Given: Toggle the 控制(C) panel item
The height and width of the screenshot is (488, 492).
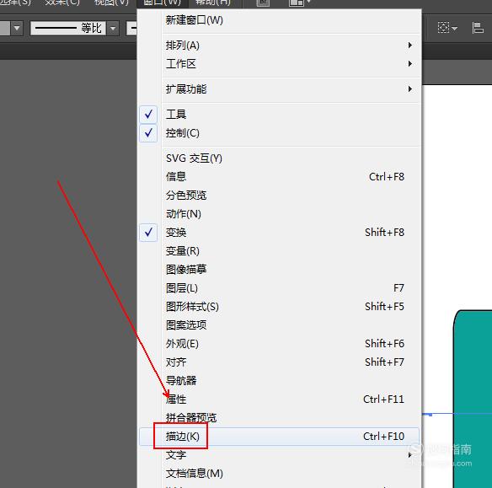Looking at the screenshot, I should tap(279, 133).
